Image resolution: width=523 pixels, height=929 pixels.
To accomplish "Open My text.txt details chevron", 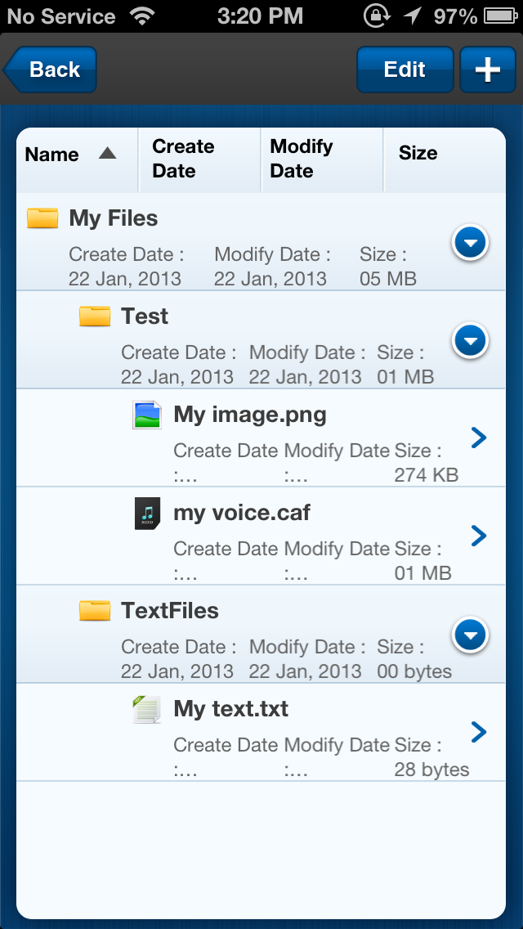I will point(479,732).
